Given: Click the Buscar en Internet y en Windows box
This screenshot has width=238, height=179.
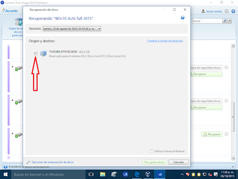Looking at the screenshot, I should (48, 175).
